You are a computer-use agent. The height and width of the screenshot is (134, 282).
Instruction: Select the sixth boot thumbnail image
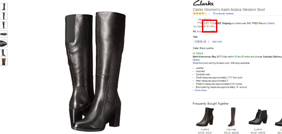[4, 53]
